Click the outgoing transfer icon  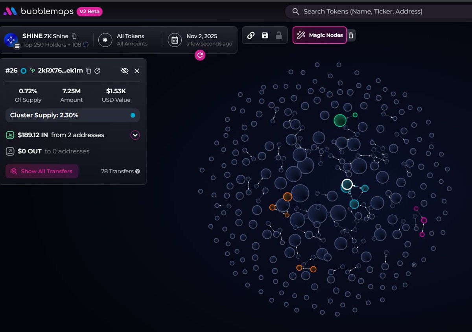coord(10,151)
